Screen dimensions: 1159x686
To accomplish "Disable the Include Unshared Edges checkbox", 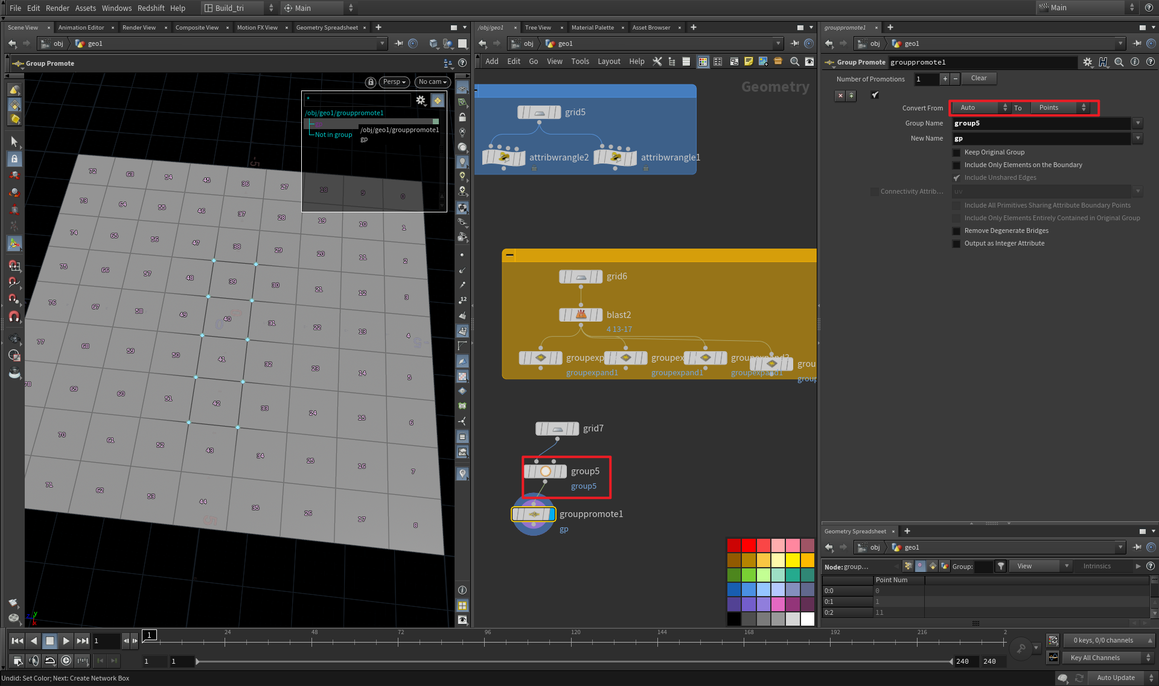I will pos(957,177).
